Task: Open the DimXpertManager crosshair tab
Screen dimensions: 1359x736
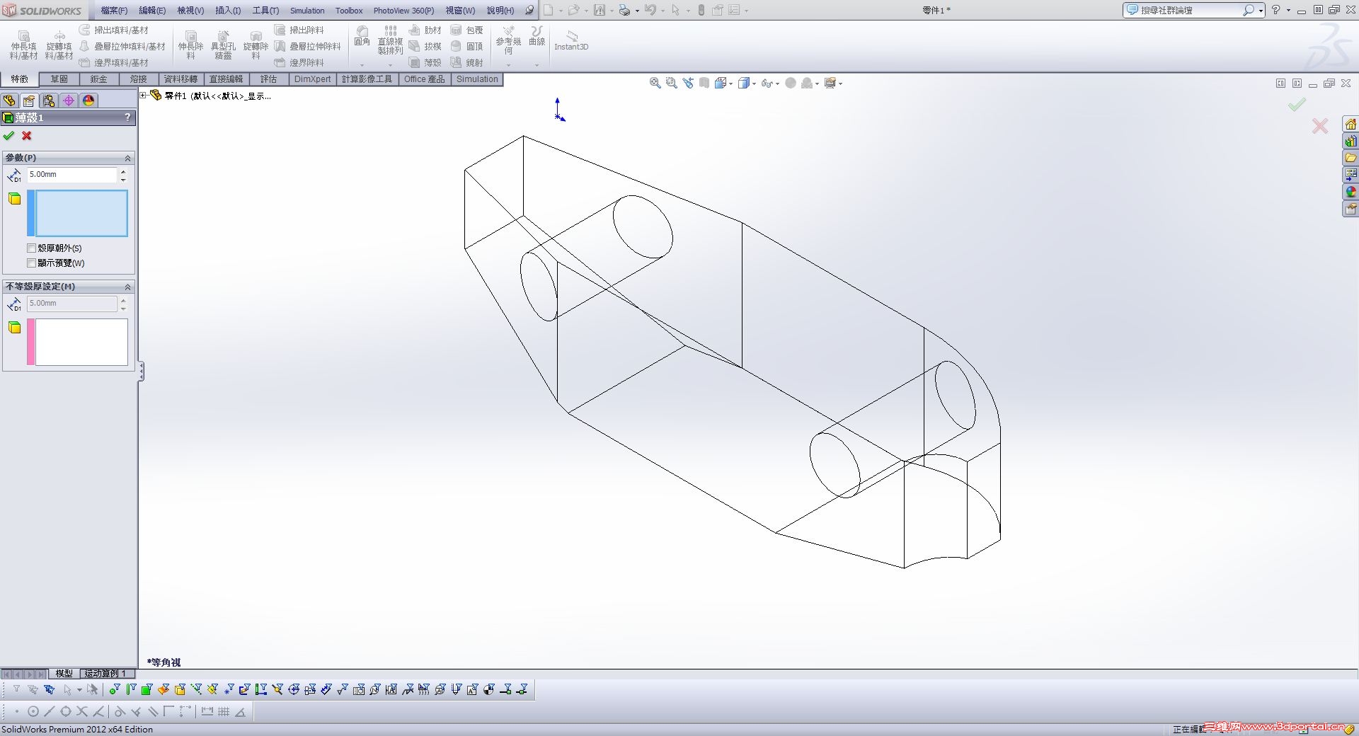Action: tap(69, 100)
